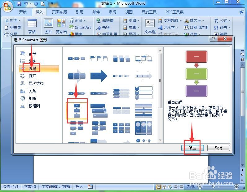The width and height of the screenshot is (247, 192).
Task: Click the zoom slider handle
Action: tap(214, 187)
